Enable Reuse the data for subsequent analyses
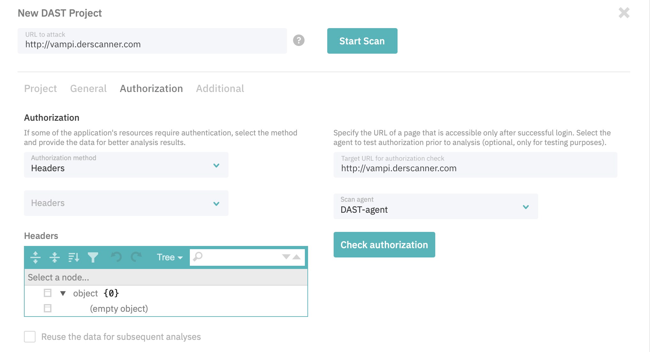The width and height of the screenshot is (650, 352). point(30,337)
